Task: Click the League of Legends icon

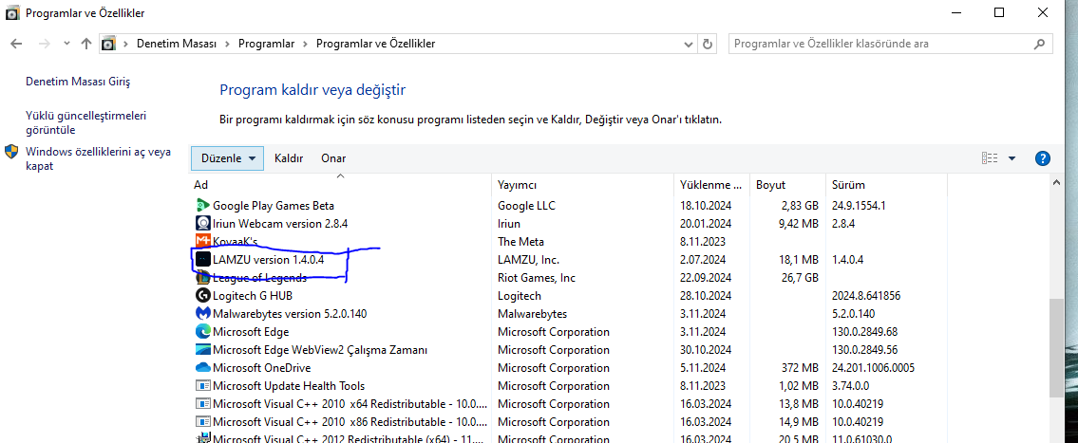Action: pyautogui.click(x=202, y=278)
